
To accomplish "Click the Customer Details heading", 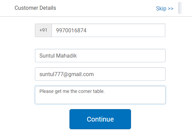I will (35, 8).
